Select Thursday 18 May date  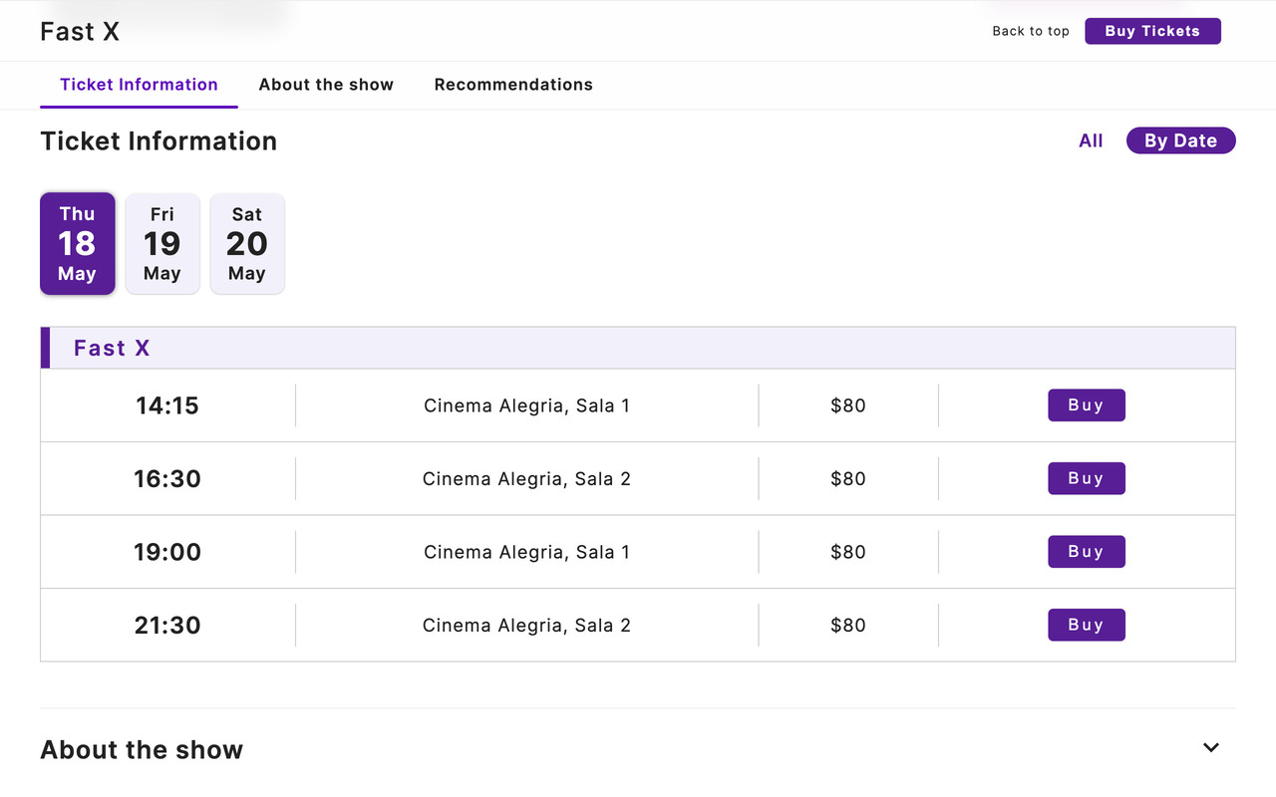click(x=78, y=243)
